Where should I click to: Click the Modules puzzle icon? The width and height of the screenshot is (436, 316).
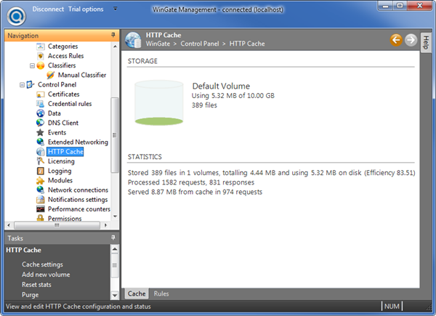(x=41, y=180)
